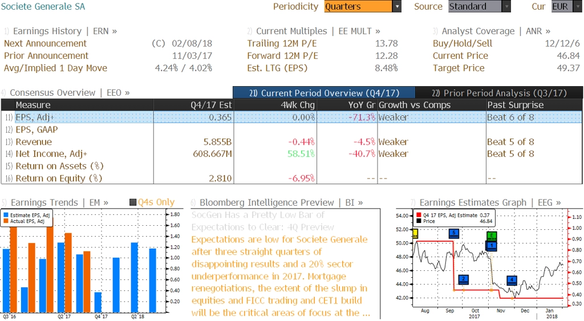584x321 pixels.
Task: Click Net Income estimate value 608.667M
Action: (212, 154)
